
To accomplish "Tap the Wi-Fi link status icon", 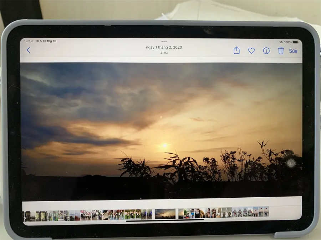I will tap(281, 42).
